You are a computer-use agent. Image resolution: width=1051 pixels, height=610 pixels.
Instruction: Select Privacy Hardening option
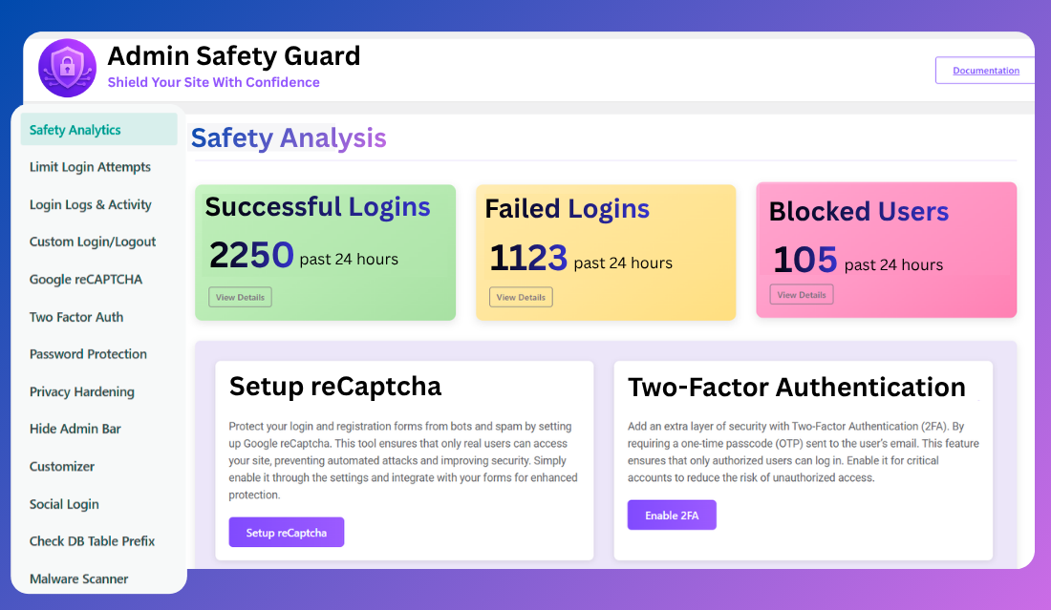(81, 391)
